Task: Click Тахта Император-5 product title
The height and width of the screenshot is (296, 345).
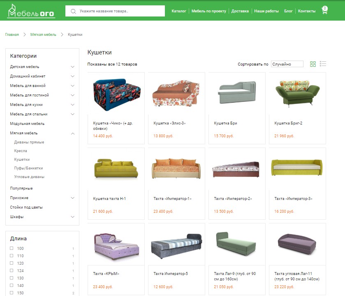Action: pyautogui.click(x=171, y=274)
